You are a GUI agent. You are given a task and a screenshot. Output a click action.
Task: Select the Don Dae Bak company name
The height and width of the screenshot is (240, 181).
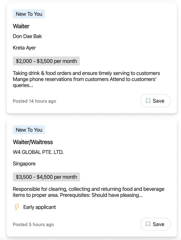pyautogui.click(x=27, y=36)
